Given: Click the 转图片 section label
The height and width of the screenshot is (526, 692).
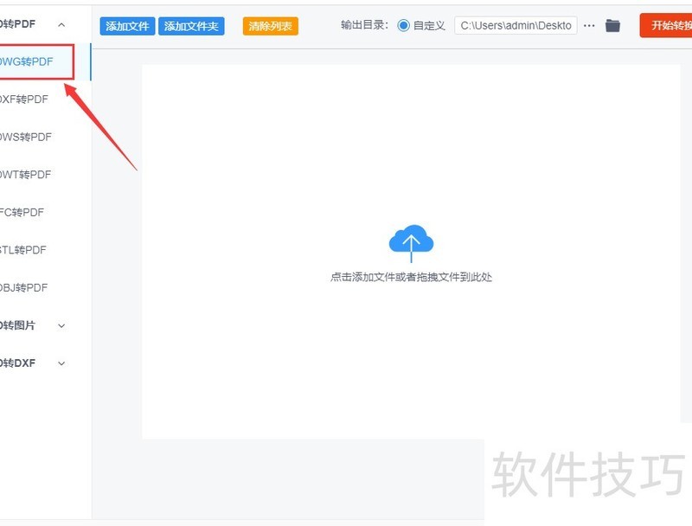Looking at the screenshot, I should pyautogui.click(x=17, y=325).
